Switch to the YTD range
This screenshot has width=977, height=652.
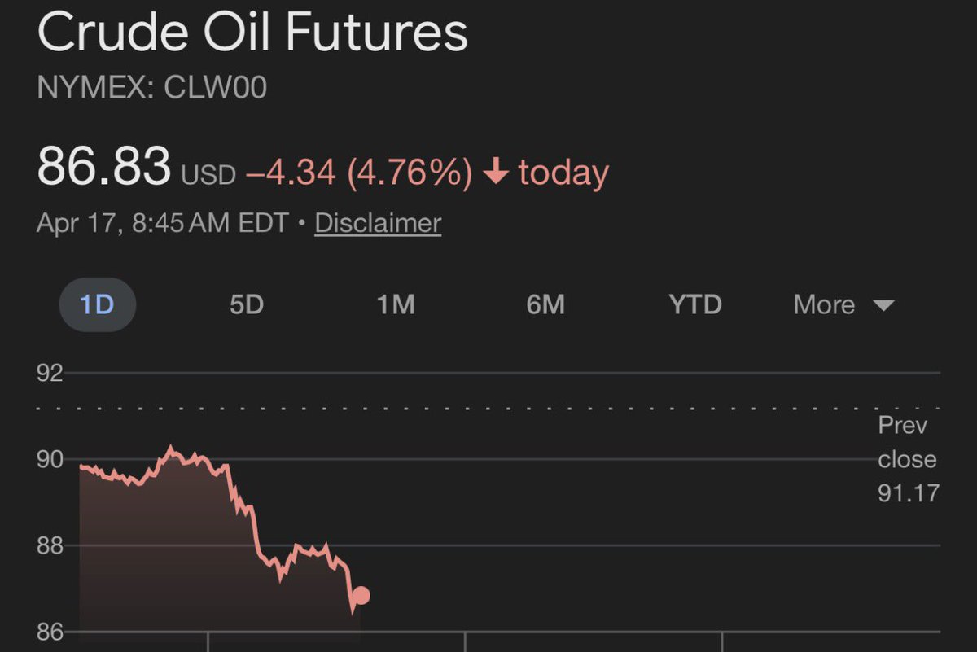(695, 304)
